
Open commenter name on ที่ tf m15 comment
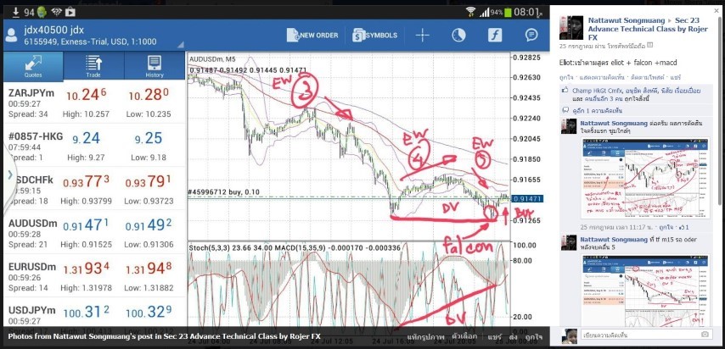coord(614,240)
